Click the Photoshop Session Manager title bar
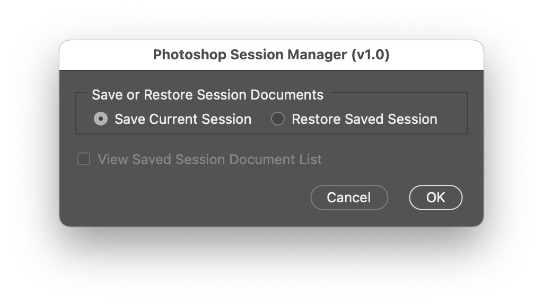Viewport: 543px width, 305px height. coord(271,55)
